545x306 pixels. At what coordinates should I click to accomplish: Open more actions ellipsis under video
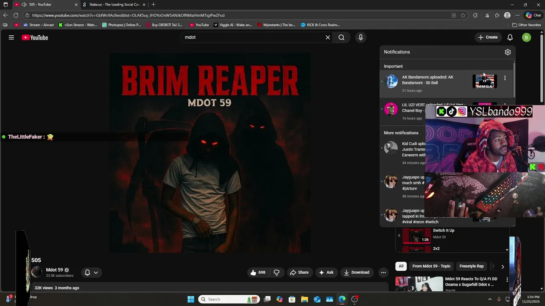(x=383, y=272)
